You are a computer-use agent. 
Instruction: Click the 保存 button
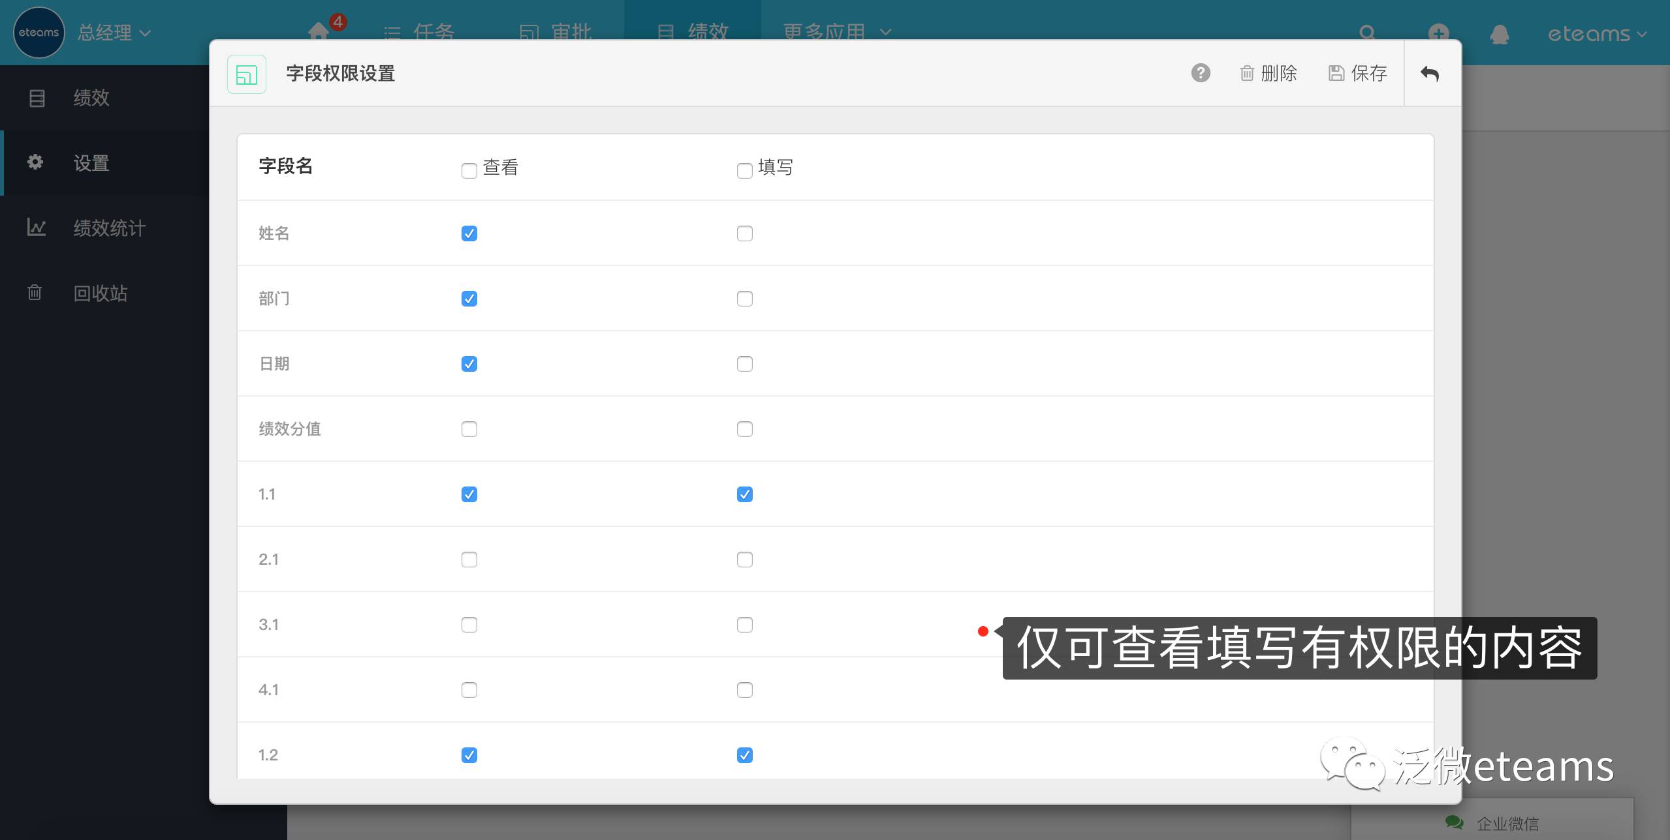pyautogui.click(x=1357, y=74)
